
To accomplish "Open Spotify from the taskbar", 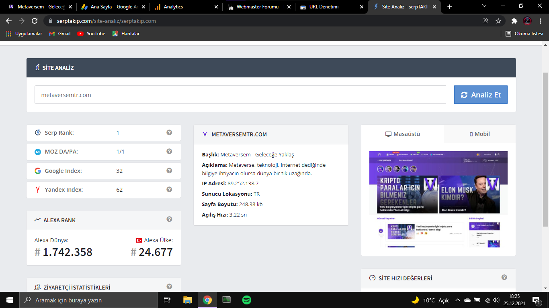I will pos(246,300).
